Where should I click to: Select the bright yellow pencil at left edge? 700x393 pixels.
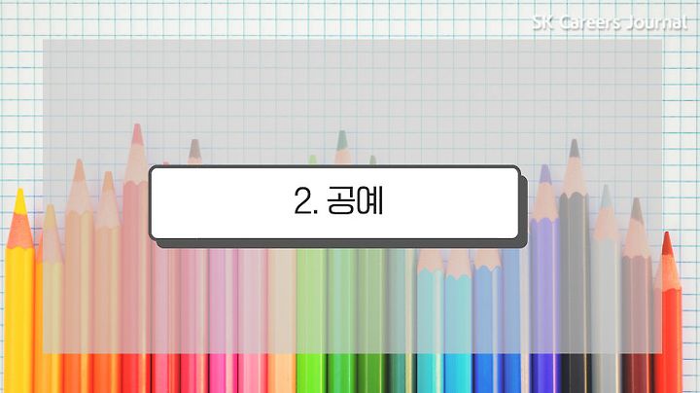19,290
